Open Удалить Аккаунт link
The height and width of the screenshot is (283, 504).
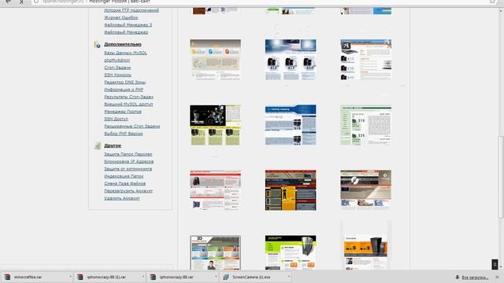click(122, 198)
